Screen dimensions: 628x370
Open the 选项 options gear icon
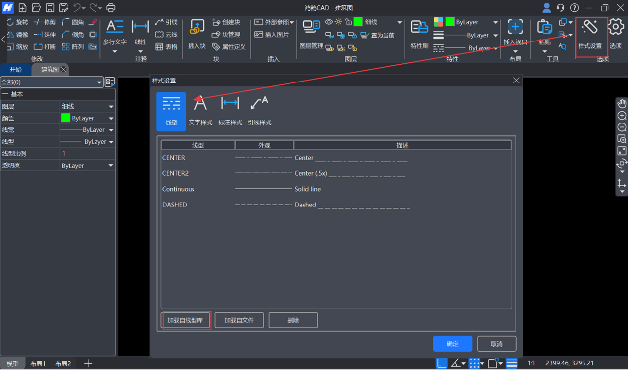(x=615, y=32)
